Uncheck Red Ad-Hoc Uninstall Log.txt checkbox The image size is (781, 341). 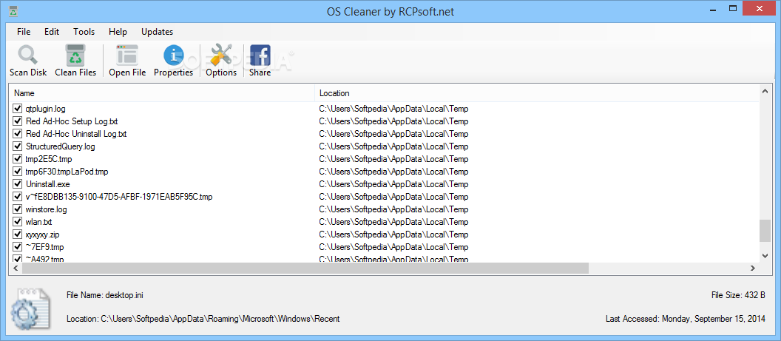click(x=18, y=134)
